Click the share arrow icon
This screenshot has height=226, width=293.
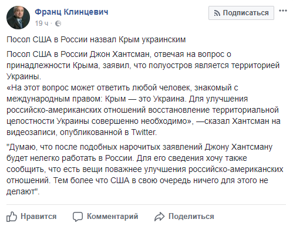pyautogui.click(x=160, y=217)
